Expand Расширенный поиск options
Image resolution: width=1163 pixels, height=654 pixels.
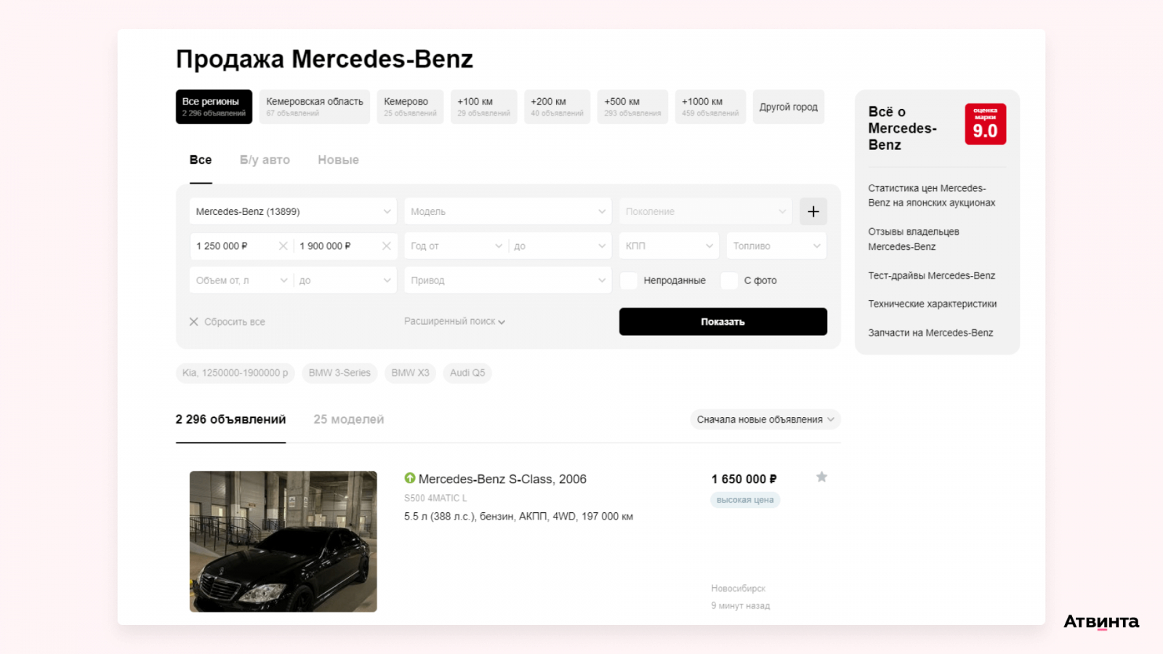[x=454, y=321]
